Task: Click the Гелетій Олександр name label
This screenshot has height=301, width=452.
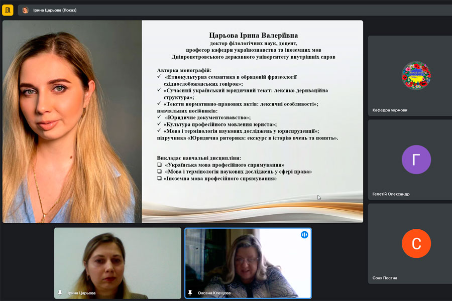Action: 391,194
